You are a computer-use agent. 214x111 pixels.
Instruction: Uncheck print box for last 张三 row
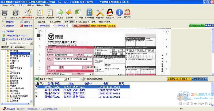coord(36,97)
